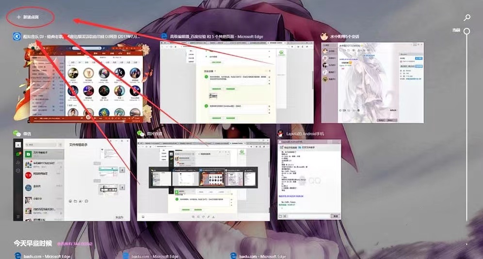Viewport: 483px width, 259px height.
Task: Switch to the 高级编辑器 Microsoft Edge thumbnail
Action: click(x=237, y=82)
